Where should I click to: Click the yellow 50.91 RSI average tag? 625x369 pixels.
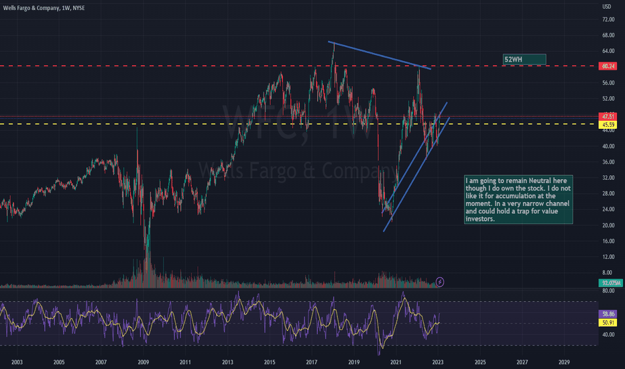[608, 322]
